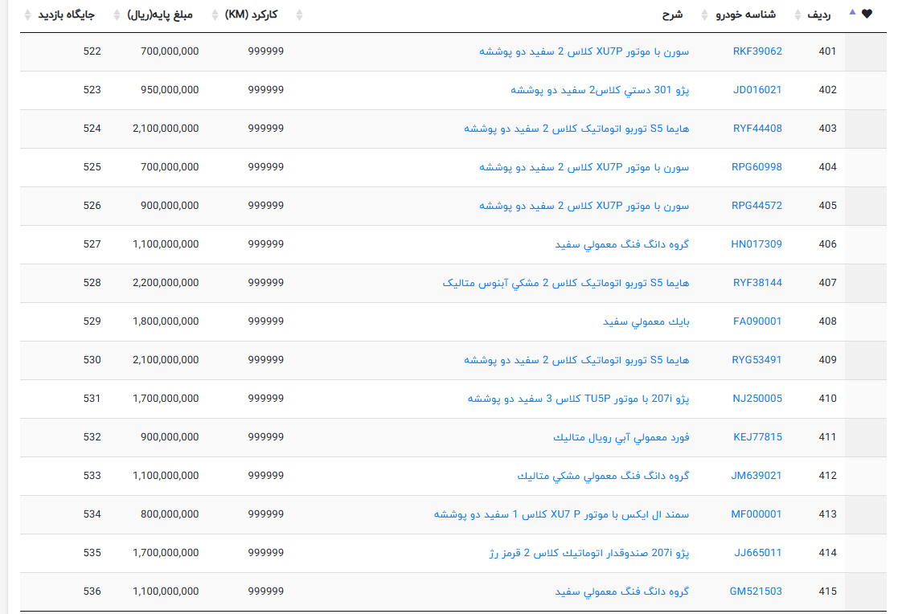This screenshot has width=898, height=614.
Task: Open گروه دانگ فنگ description row 406
Action: (x=622, y=244)
